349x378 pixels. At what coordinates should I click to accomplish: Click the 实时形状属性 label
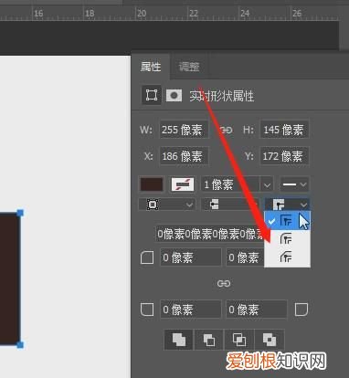(222, 96)
